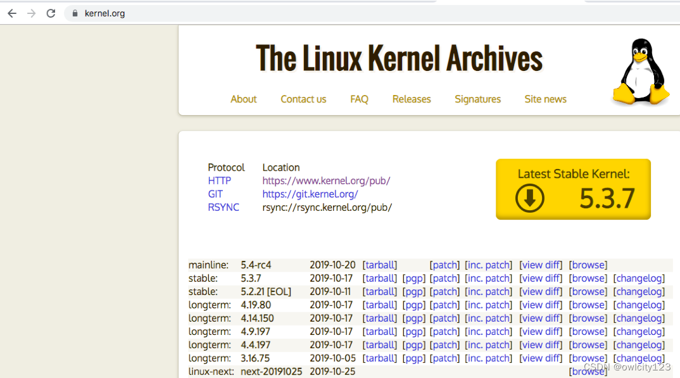Image resolution: width=680 pixels, height=378 pixels.
Task: Open changelog for longterm 4.14.150
Action: pyautogui.click(x=639, y=318)
